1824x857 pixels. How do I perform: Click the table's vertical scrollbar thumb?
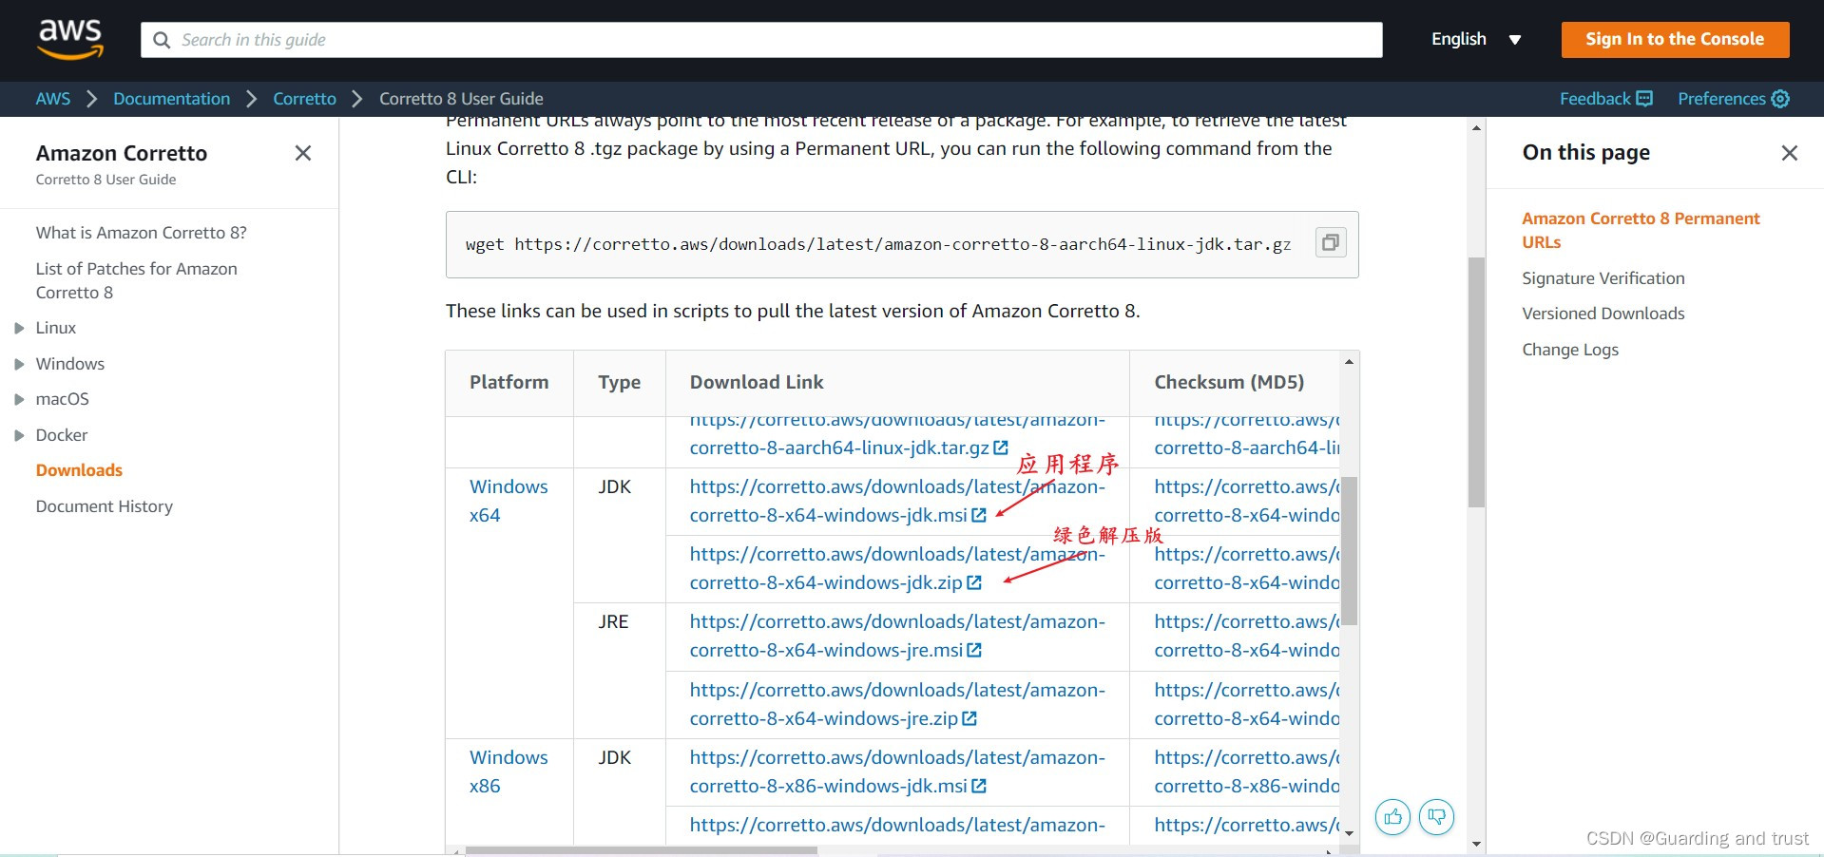pos(1349,550)
